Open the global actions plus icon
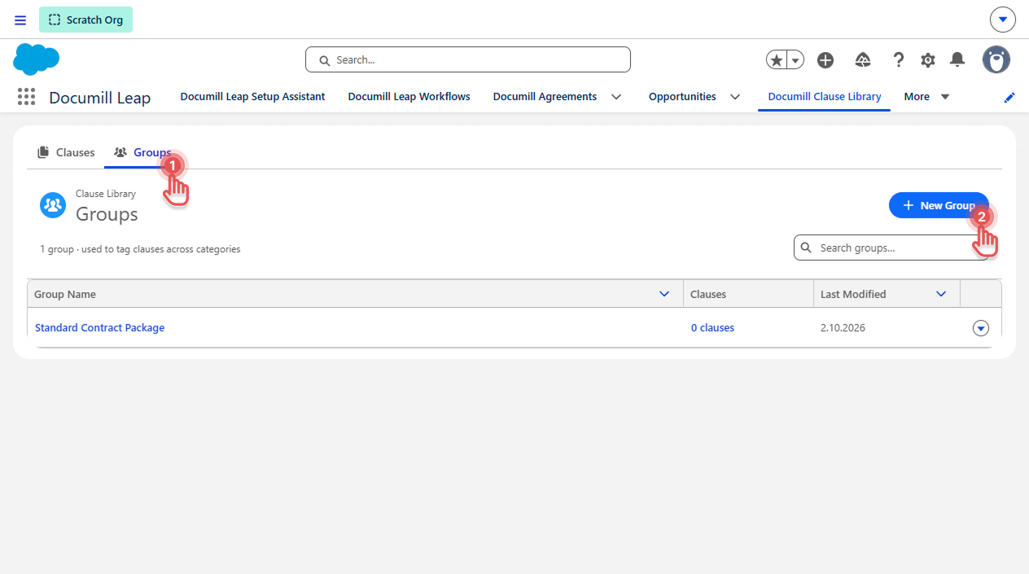This screenshot has height=574, width=1029. tap(825, 59)
